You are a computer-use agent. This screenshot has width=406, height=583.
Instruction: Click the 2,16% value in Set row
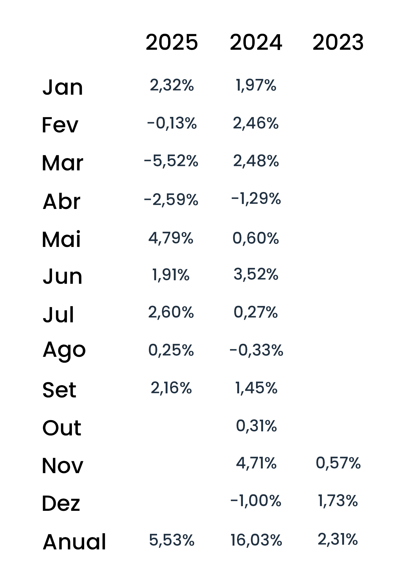point(171,388)
